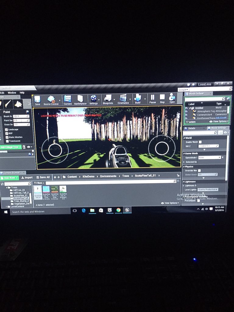Eject from the player controller

(172, 98)
